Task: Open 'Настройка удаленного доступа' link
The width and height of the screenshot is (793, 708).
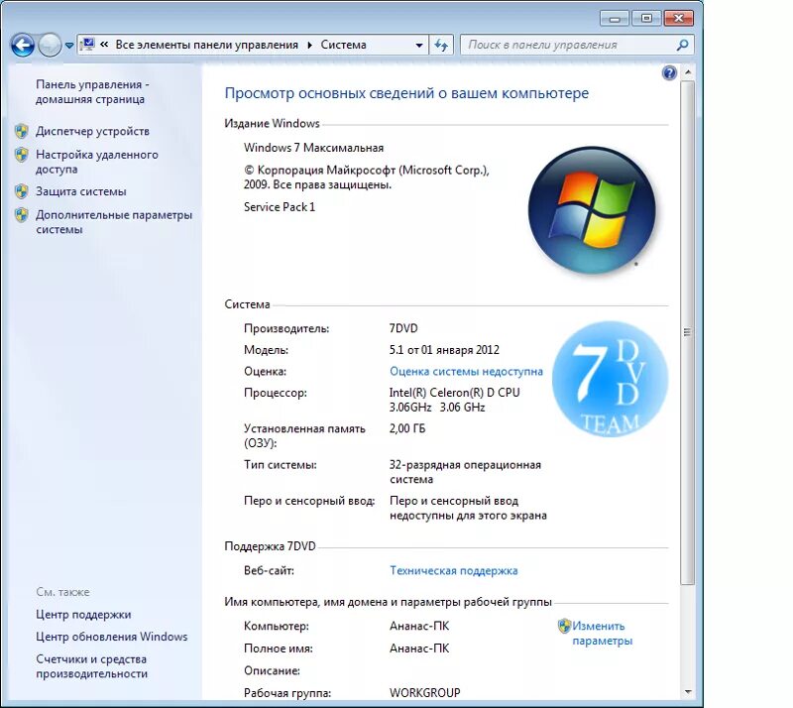Action: (96, 162)
